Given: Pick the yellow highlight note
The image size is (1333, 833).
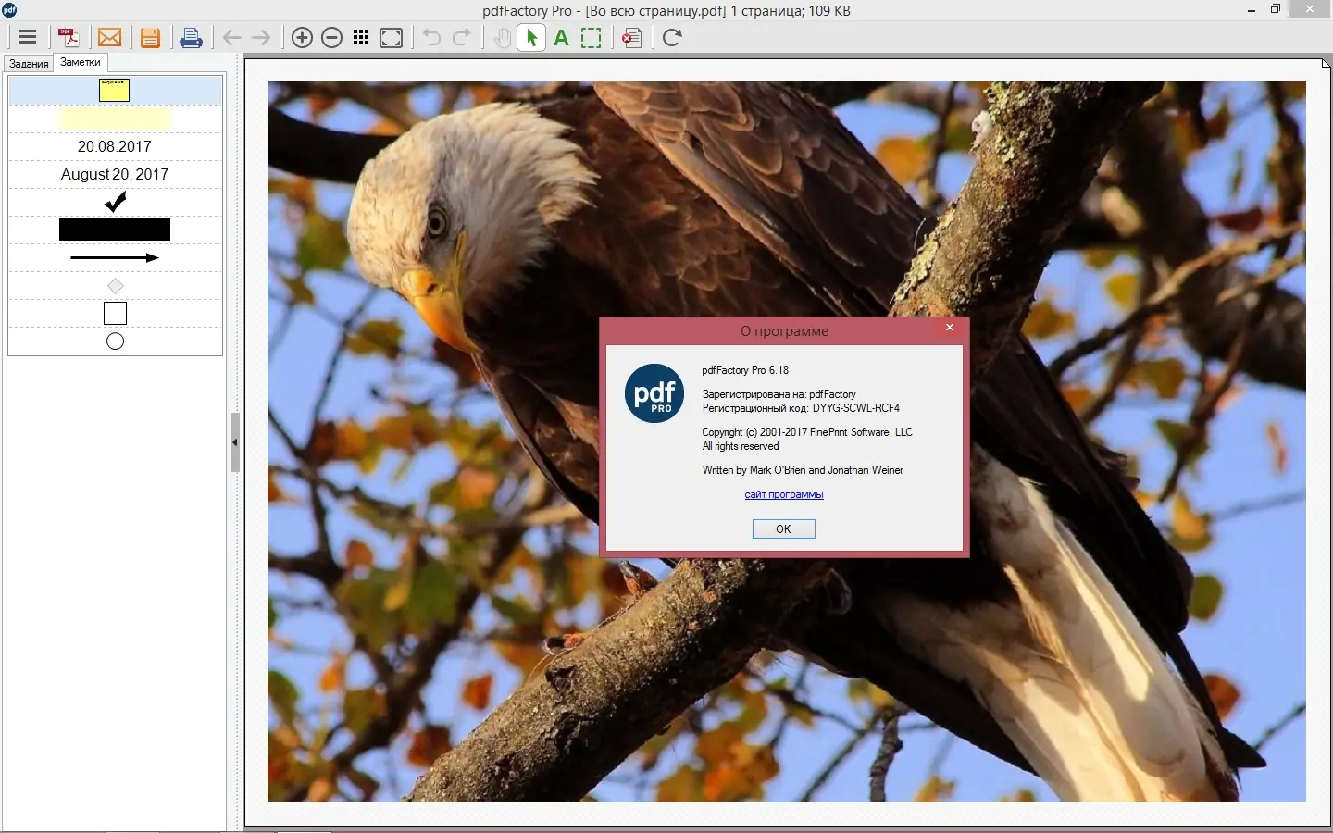Looking at the screenshot, I should [x=115, y=118].
